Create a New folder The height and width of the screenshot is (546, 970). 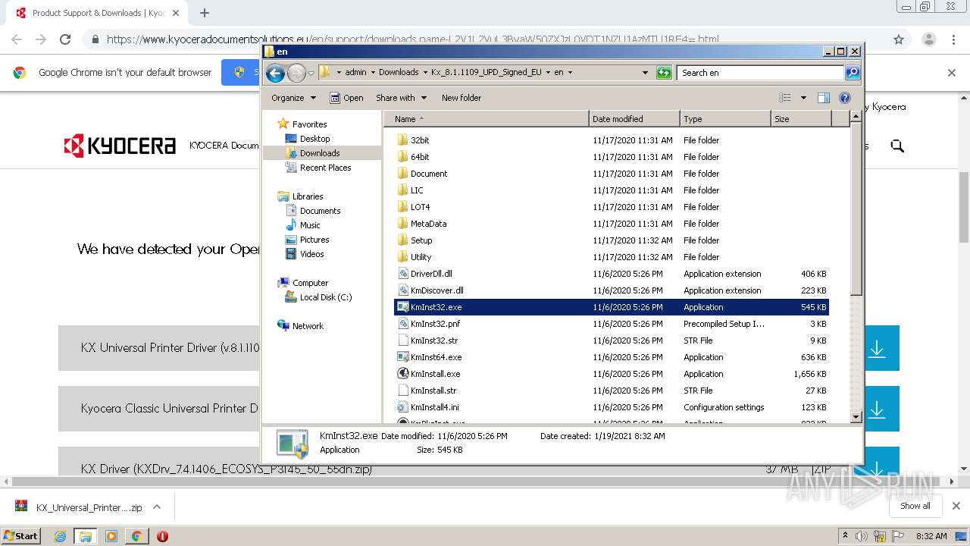462,98
